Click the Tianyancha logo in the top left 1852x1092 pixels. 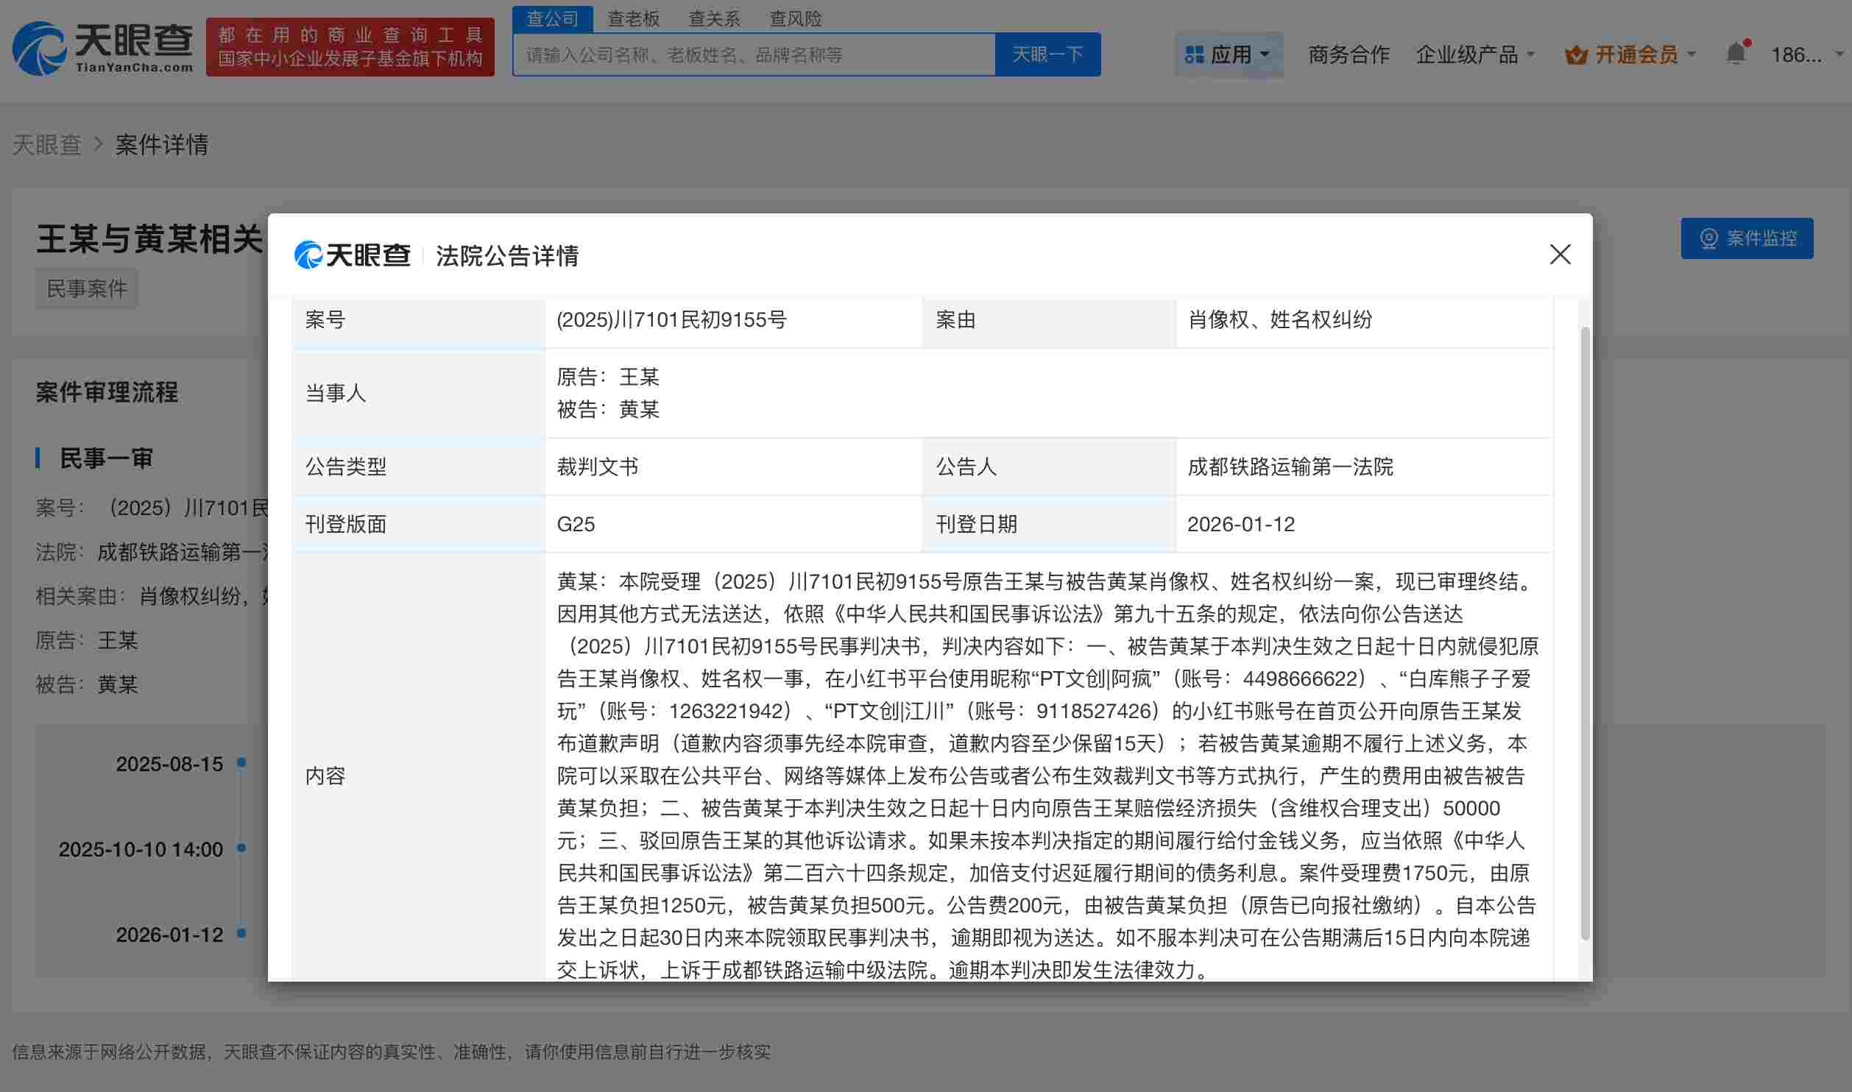[103, 46]
